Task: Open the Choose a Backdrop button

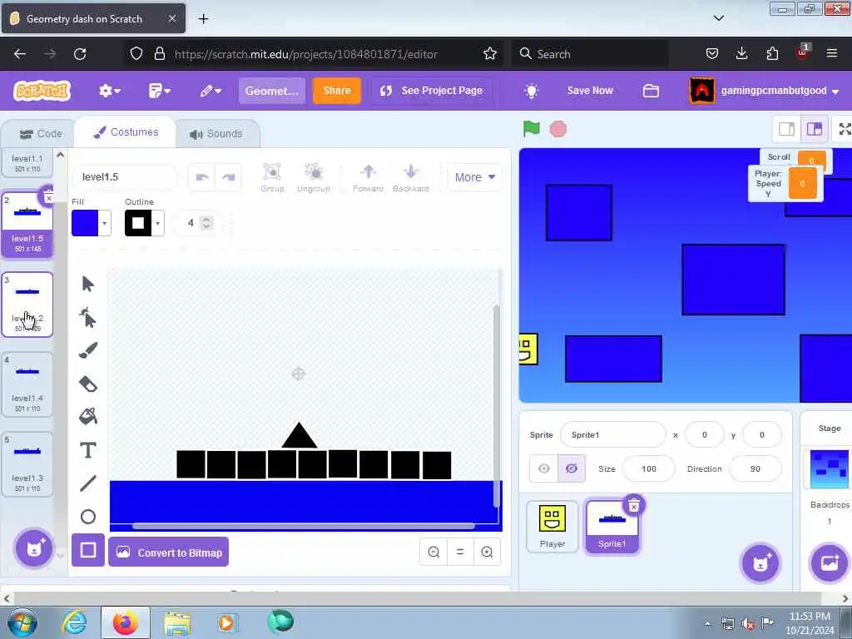Action: (x=830, y=563)
